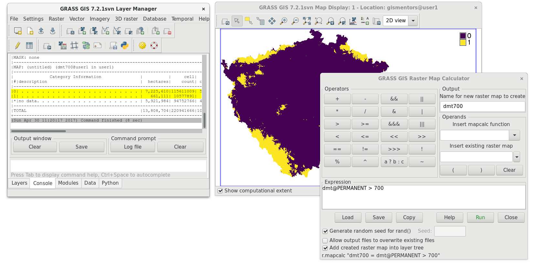This screenshot has width=534, height=263.
Task: Focus the new raster map name field
Action: pos(482,106)
